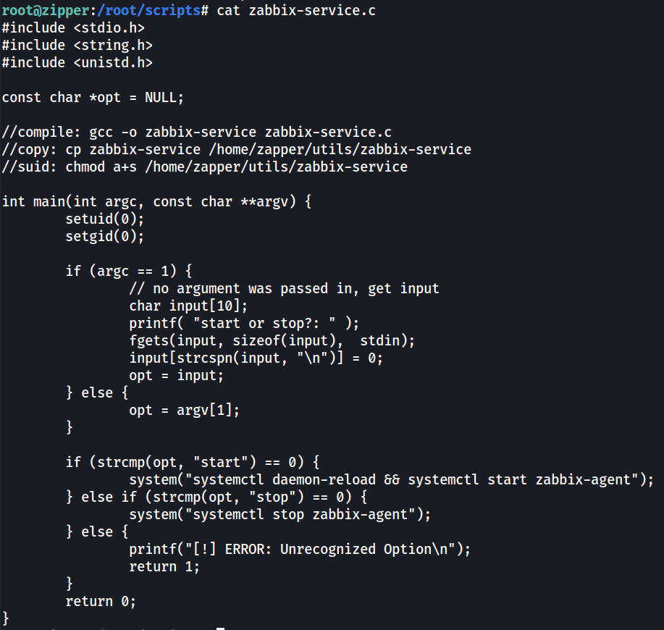The height and width of the screenshot is (630, 664).
Task: Click the int main function signature
Action: coord(156,201)
